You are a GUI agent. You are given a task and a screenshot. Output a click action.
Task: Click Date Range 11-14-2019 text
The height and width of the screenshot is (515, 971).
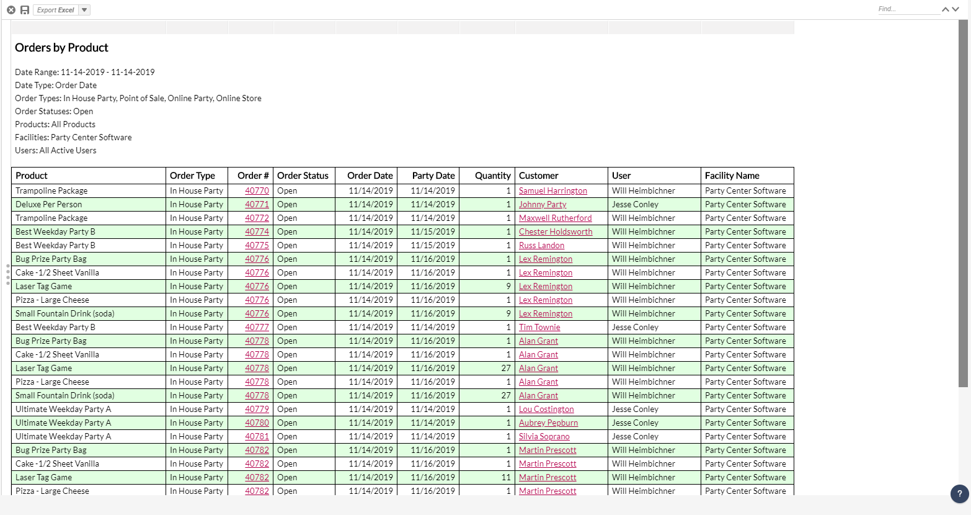[85, 72]
